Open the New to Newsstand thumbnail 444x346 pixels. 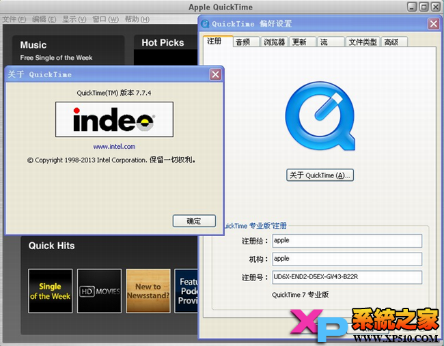(x=148, y=291)
